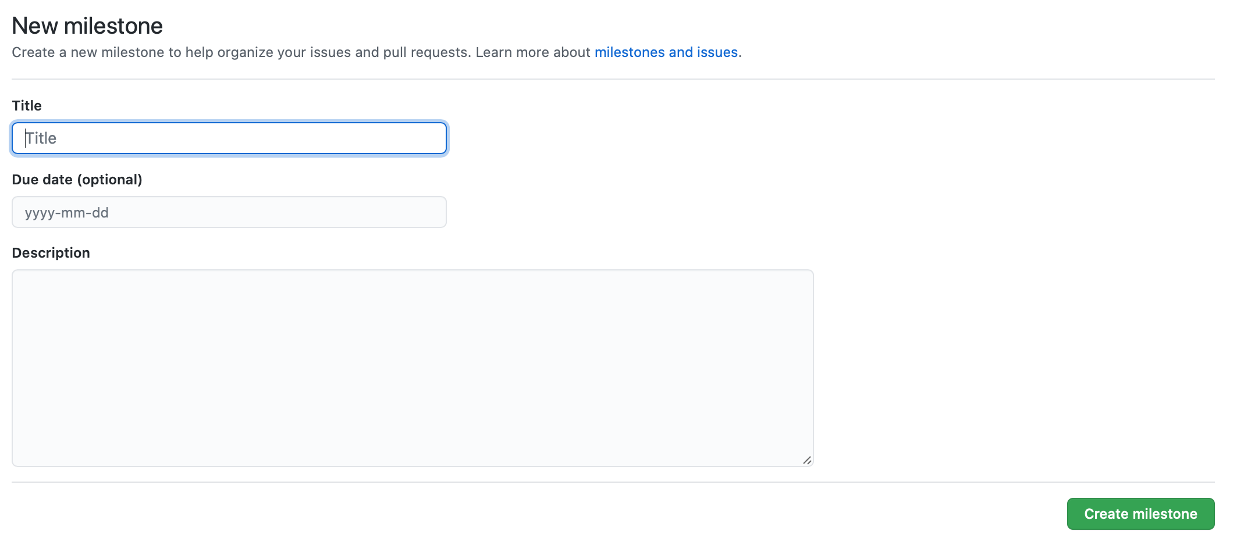Click the Description label
Screen dimensions: 1237x556
click(x=51, y=253)
